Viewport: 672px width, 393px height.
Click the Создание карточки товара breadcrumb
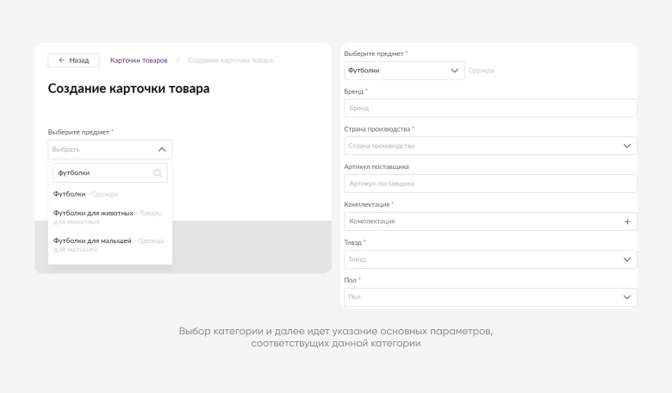pos(230,60)
